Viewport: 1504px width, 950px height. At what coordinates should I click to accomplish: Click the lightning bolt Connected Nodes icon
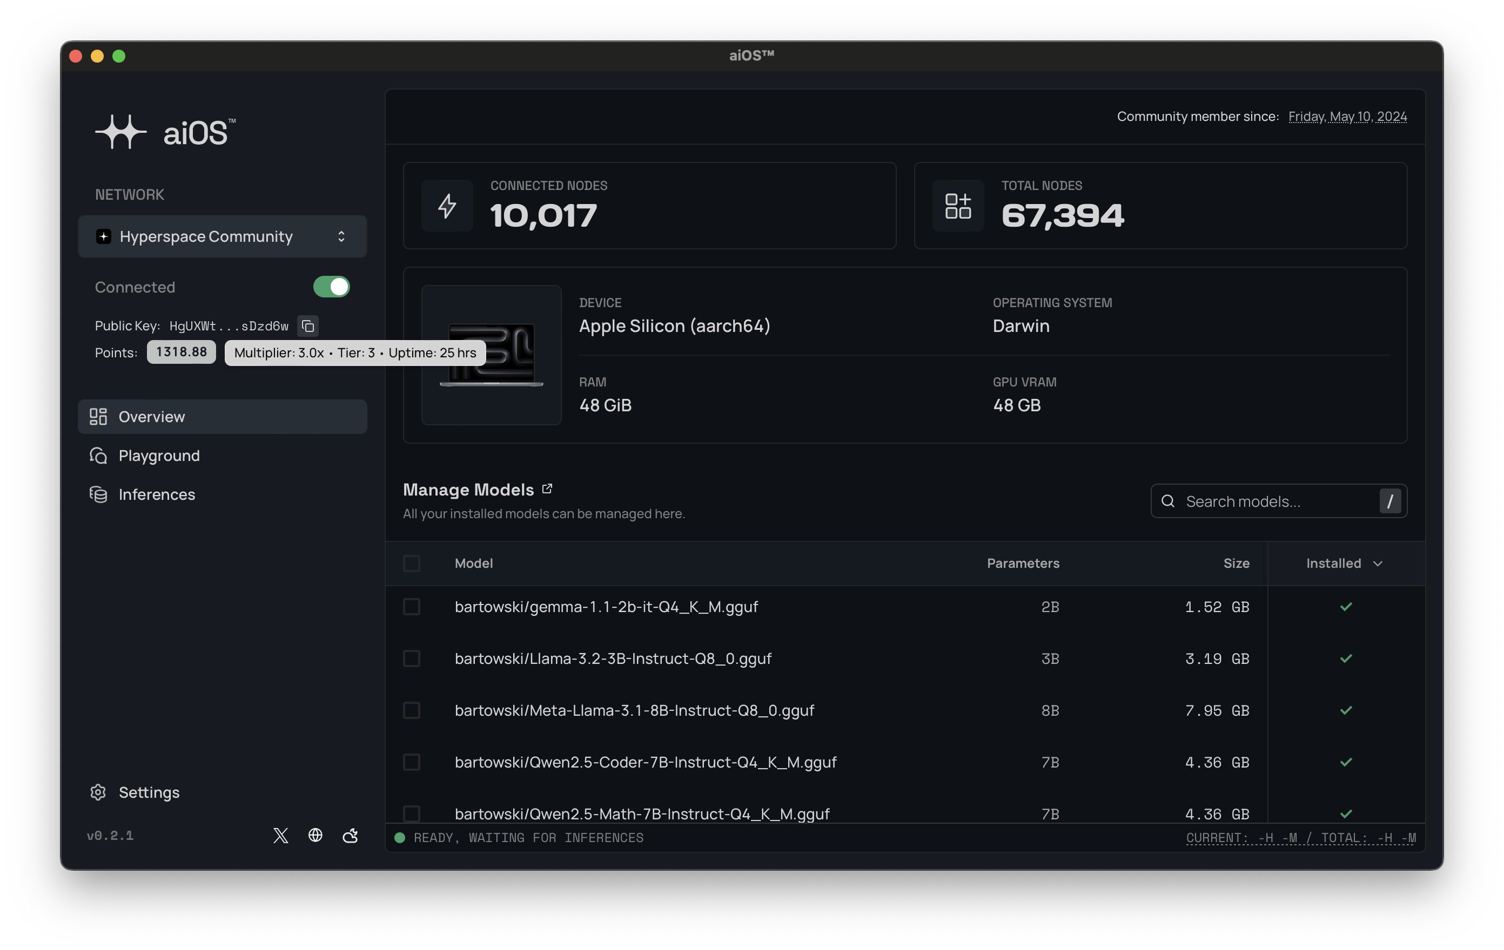[x=447, y=206]
